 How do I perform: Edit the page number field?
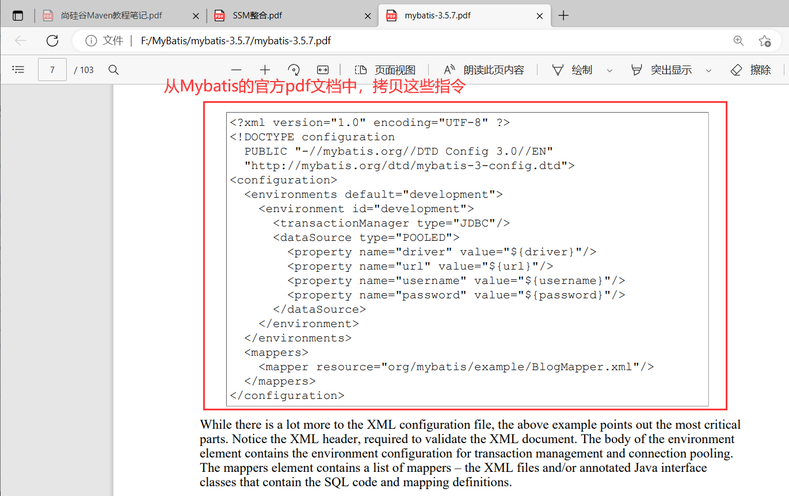(52, 70)
